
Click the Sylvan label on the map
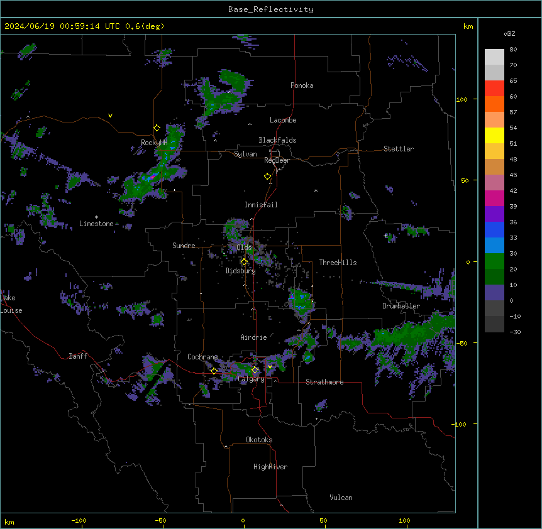245,154
